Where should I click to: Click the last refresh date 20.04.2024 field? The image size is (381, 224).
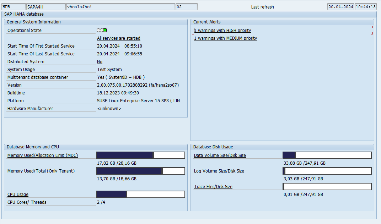[x=341, y=7]
